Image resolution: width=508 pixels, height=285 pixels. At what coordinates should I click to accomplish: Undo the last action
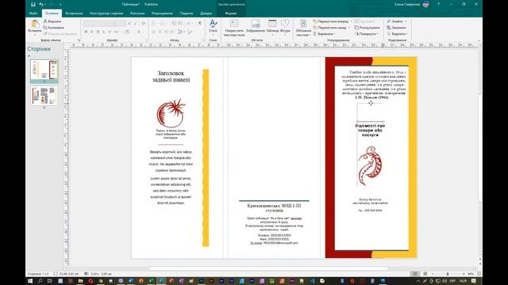41,5
